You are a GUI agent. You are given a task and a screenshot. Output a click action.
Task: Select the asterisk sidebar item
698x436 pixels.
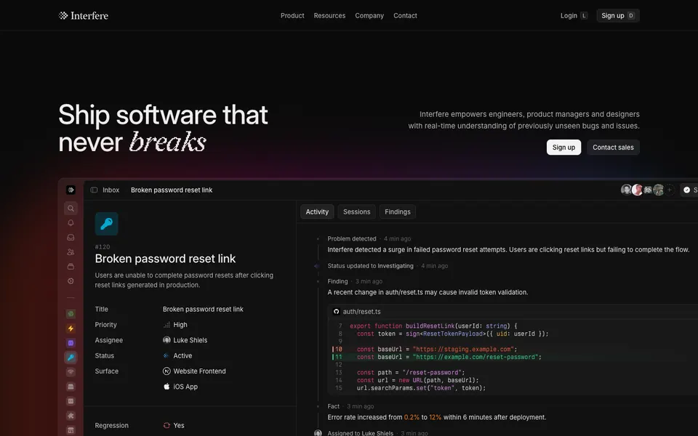(71, 416)
